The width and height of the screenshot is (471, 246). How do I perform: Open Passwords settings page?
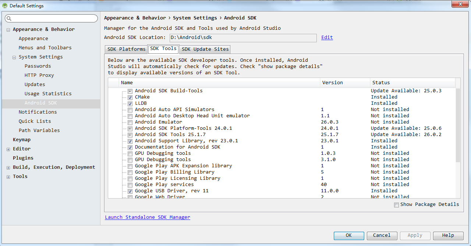point(38,66)
